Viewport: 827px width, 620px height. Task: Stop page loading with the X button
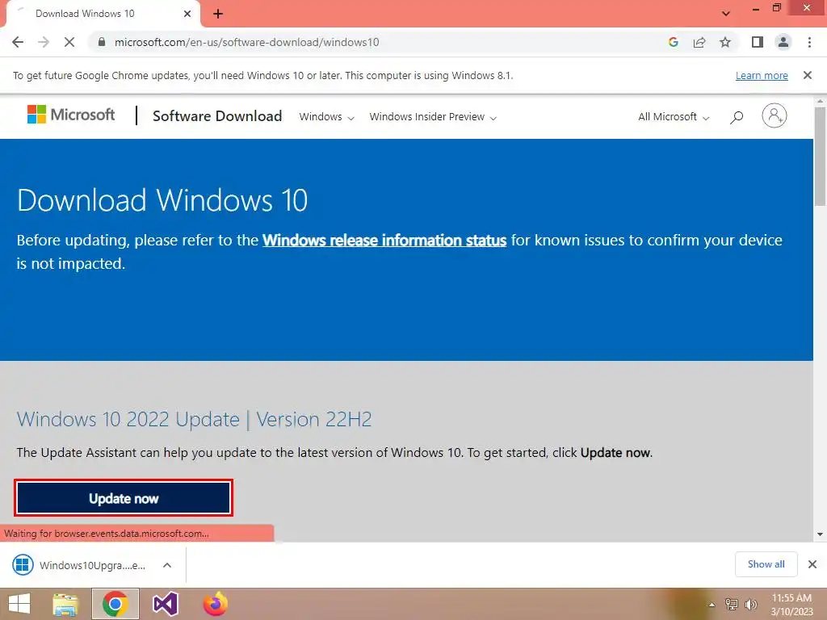pyautogui.click(x=69, y=42)
